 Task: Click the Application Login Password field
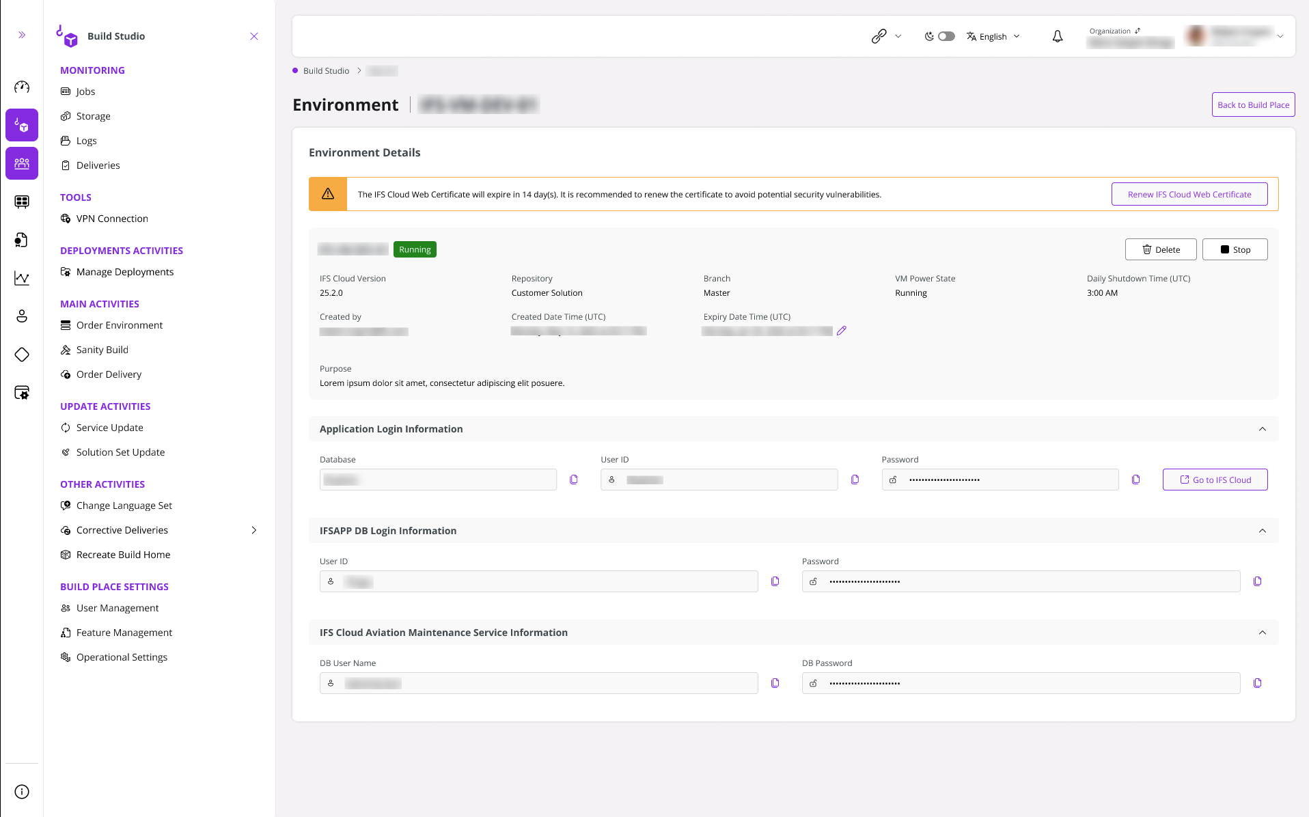[1000, 480]
